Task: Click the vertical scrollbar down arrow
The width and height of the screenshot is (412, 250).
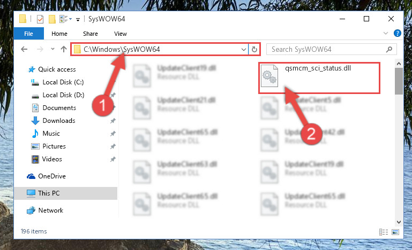Action: coord(399,222)
